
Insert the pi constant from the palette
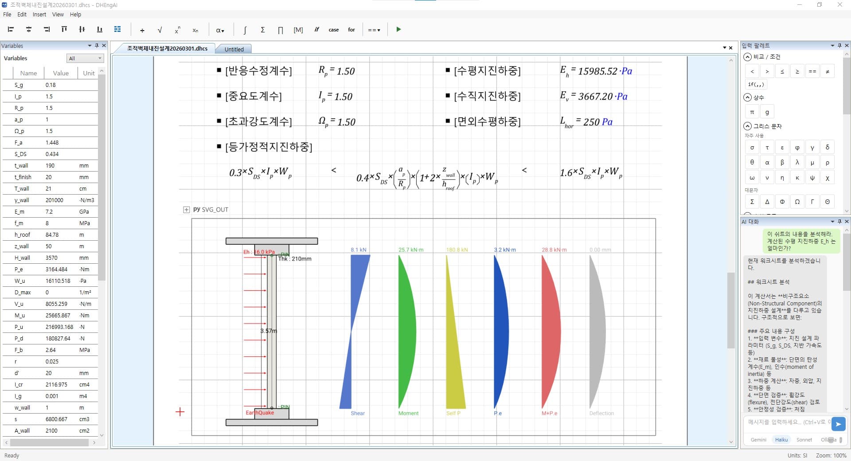tap(752, 113)
